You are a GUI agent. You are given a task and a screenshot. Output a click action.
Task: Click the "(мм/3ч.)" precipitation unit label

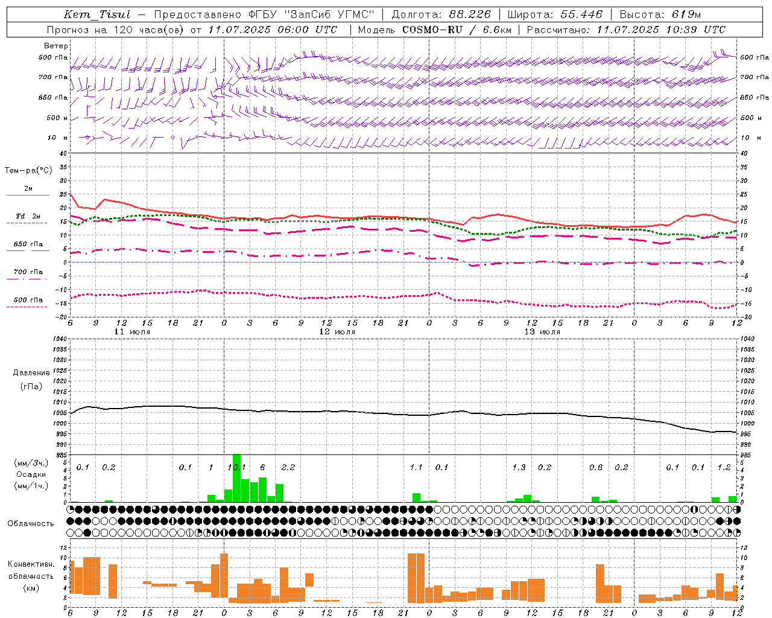(31, 463)
